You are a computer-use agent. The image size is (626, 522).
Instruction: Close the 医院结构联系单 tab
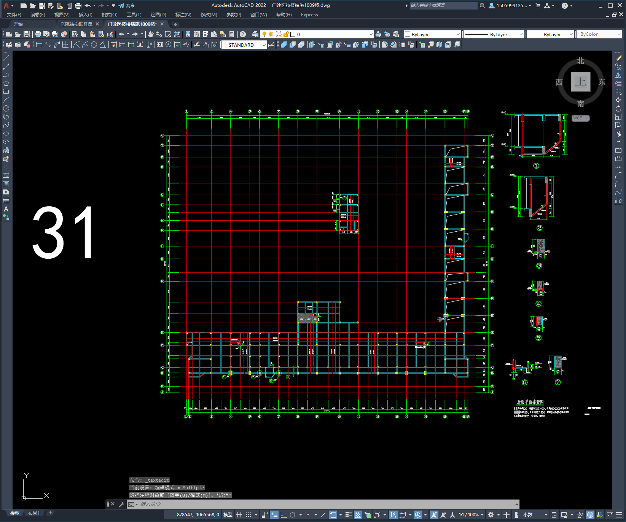click(97, 24)
